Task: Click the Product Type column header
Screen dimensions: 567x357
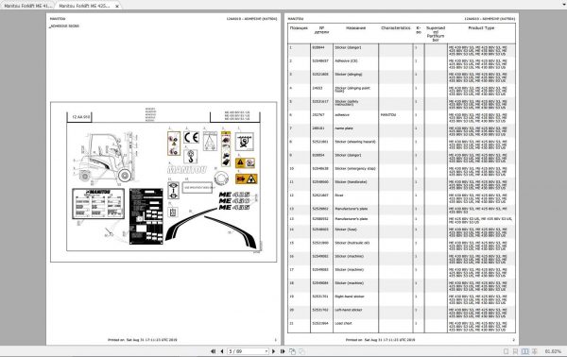Action: 481,27
